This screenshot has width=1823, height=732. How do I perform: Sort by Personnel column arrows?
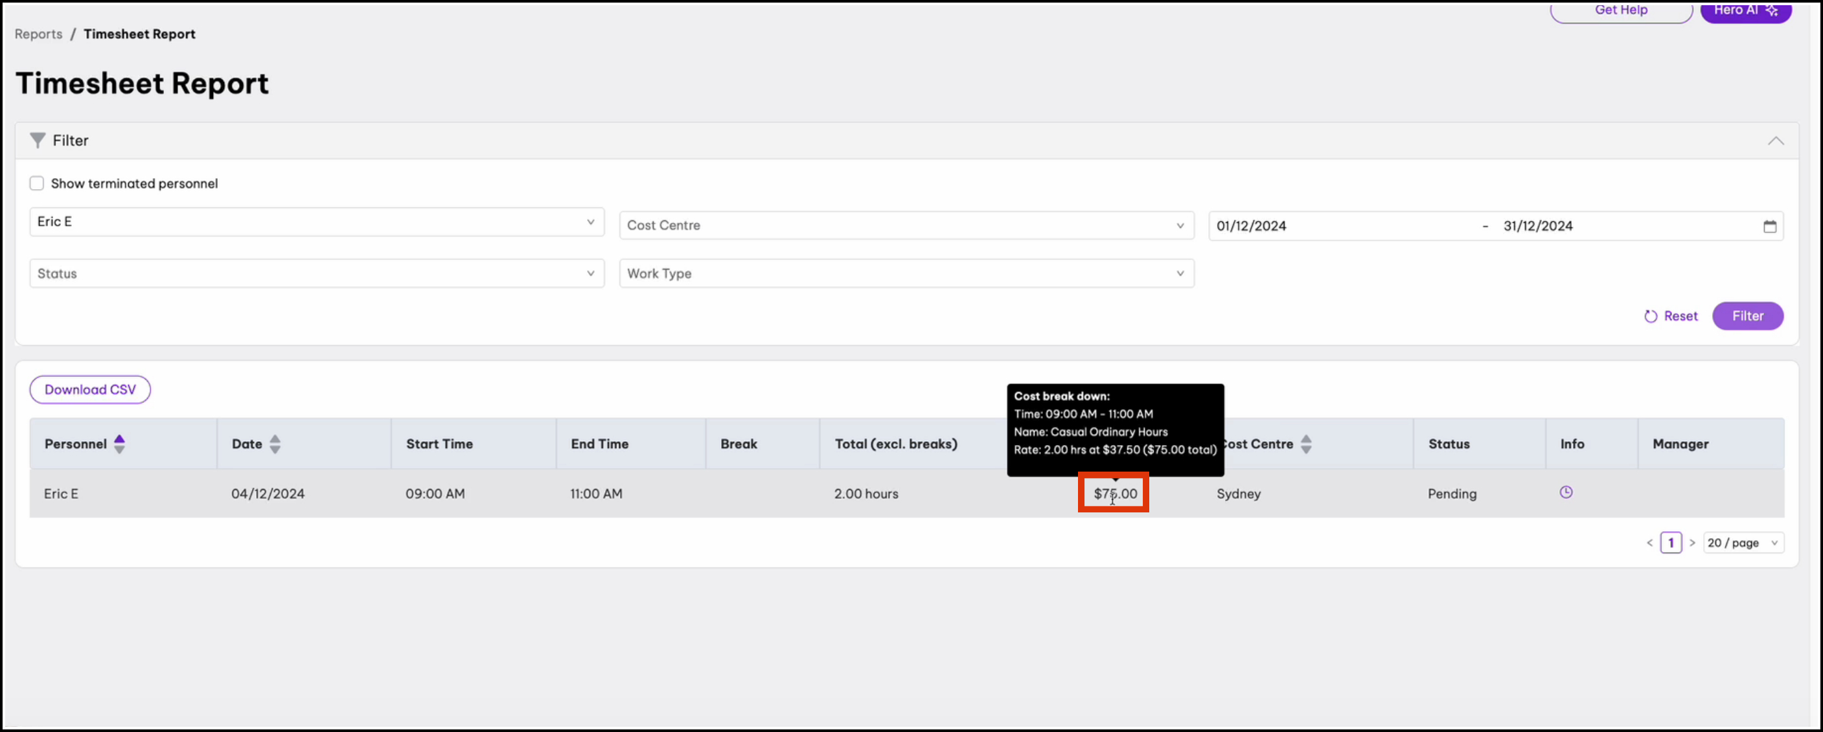point(119,444)
